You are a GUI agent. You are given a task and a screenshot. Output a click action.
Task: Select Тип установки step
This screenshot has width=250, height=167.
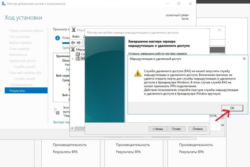pos(20,37)
